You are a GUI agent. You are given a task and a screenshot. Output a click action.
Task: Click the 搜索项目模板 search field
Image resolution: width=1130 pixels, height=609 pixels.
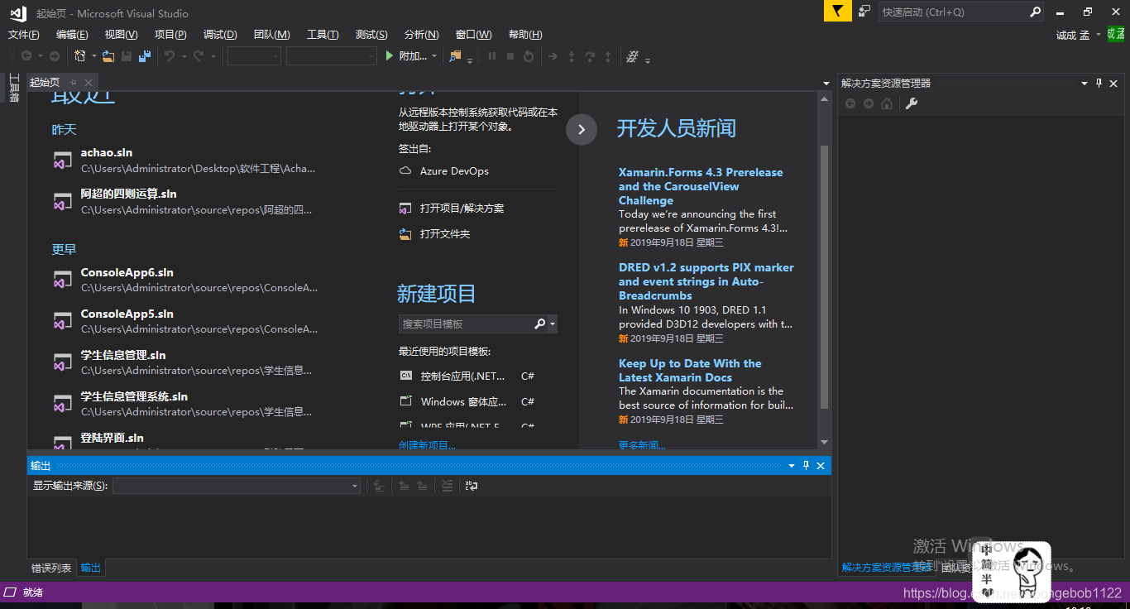point(465,324)
